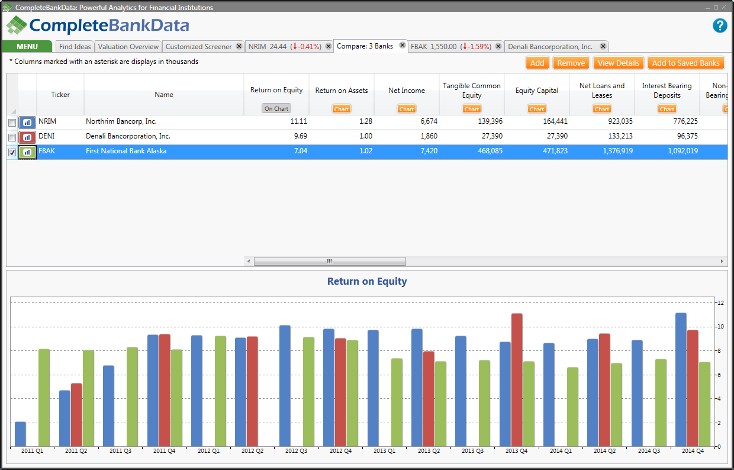734x470 pixels.
Task: Click the scrollbar right arrow
Action: coord(722,261)
